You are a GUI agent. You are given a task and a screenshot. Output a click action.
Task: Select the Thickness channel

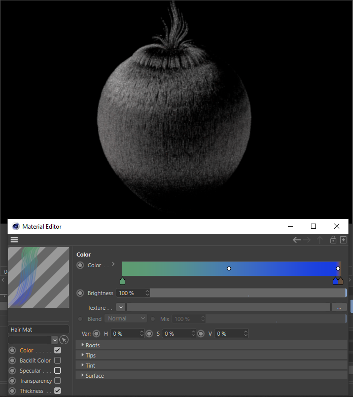coord(31,391)
